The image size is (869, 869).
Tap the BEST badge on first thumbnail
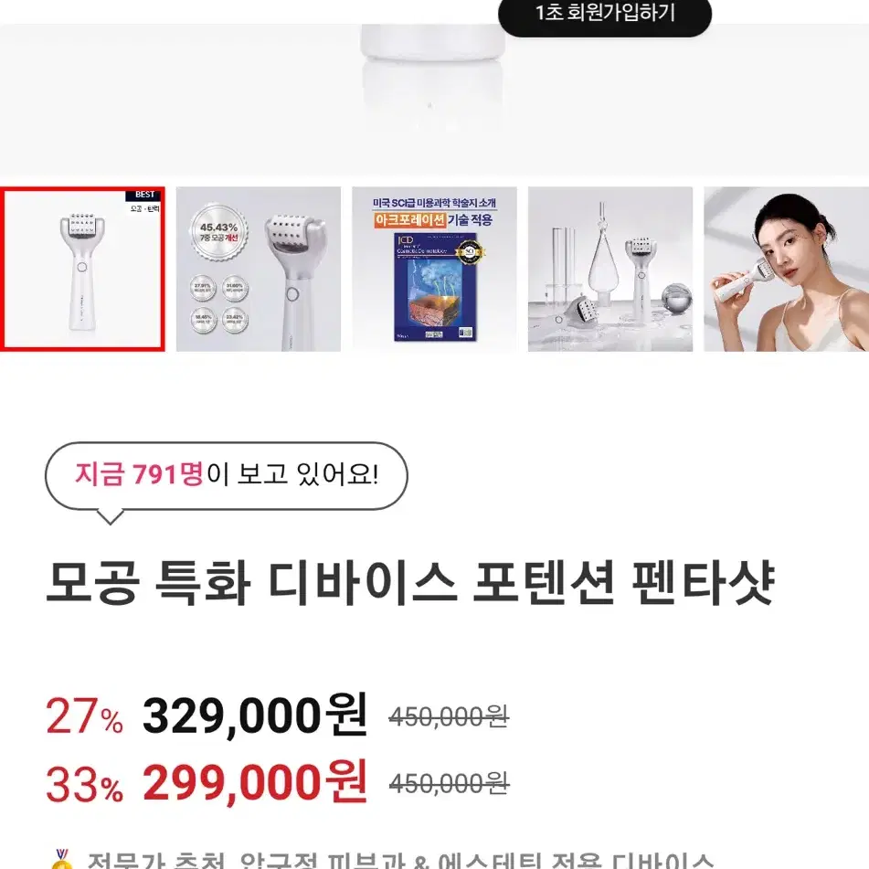(x=144, y=195)
